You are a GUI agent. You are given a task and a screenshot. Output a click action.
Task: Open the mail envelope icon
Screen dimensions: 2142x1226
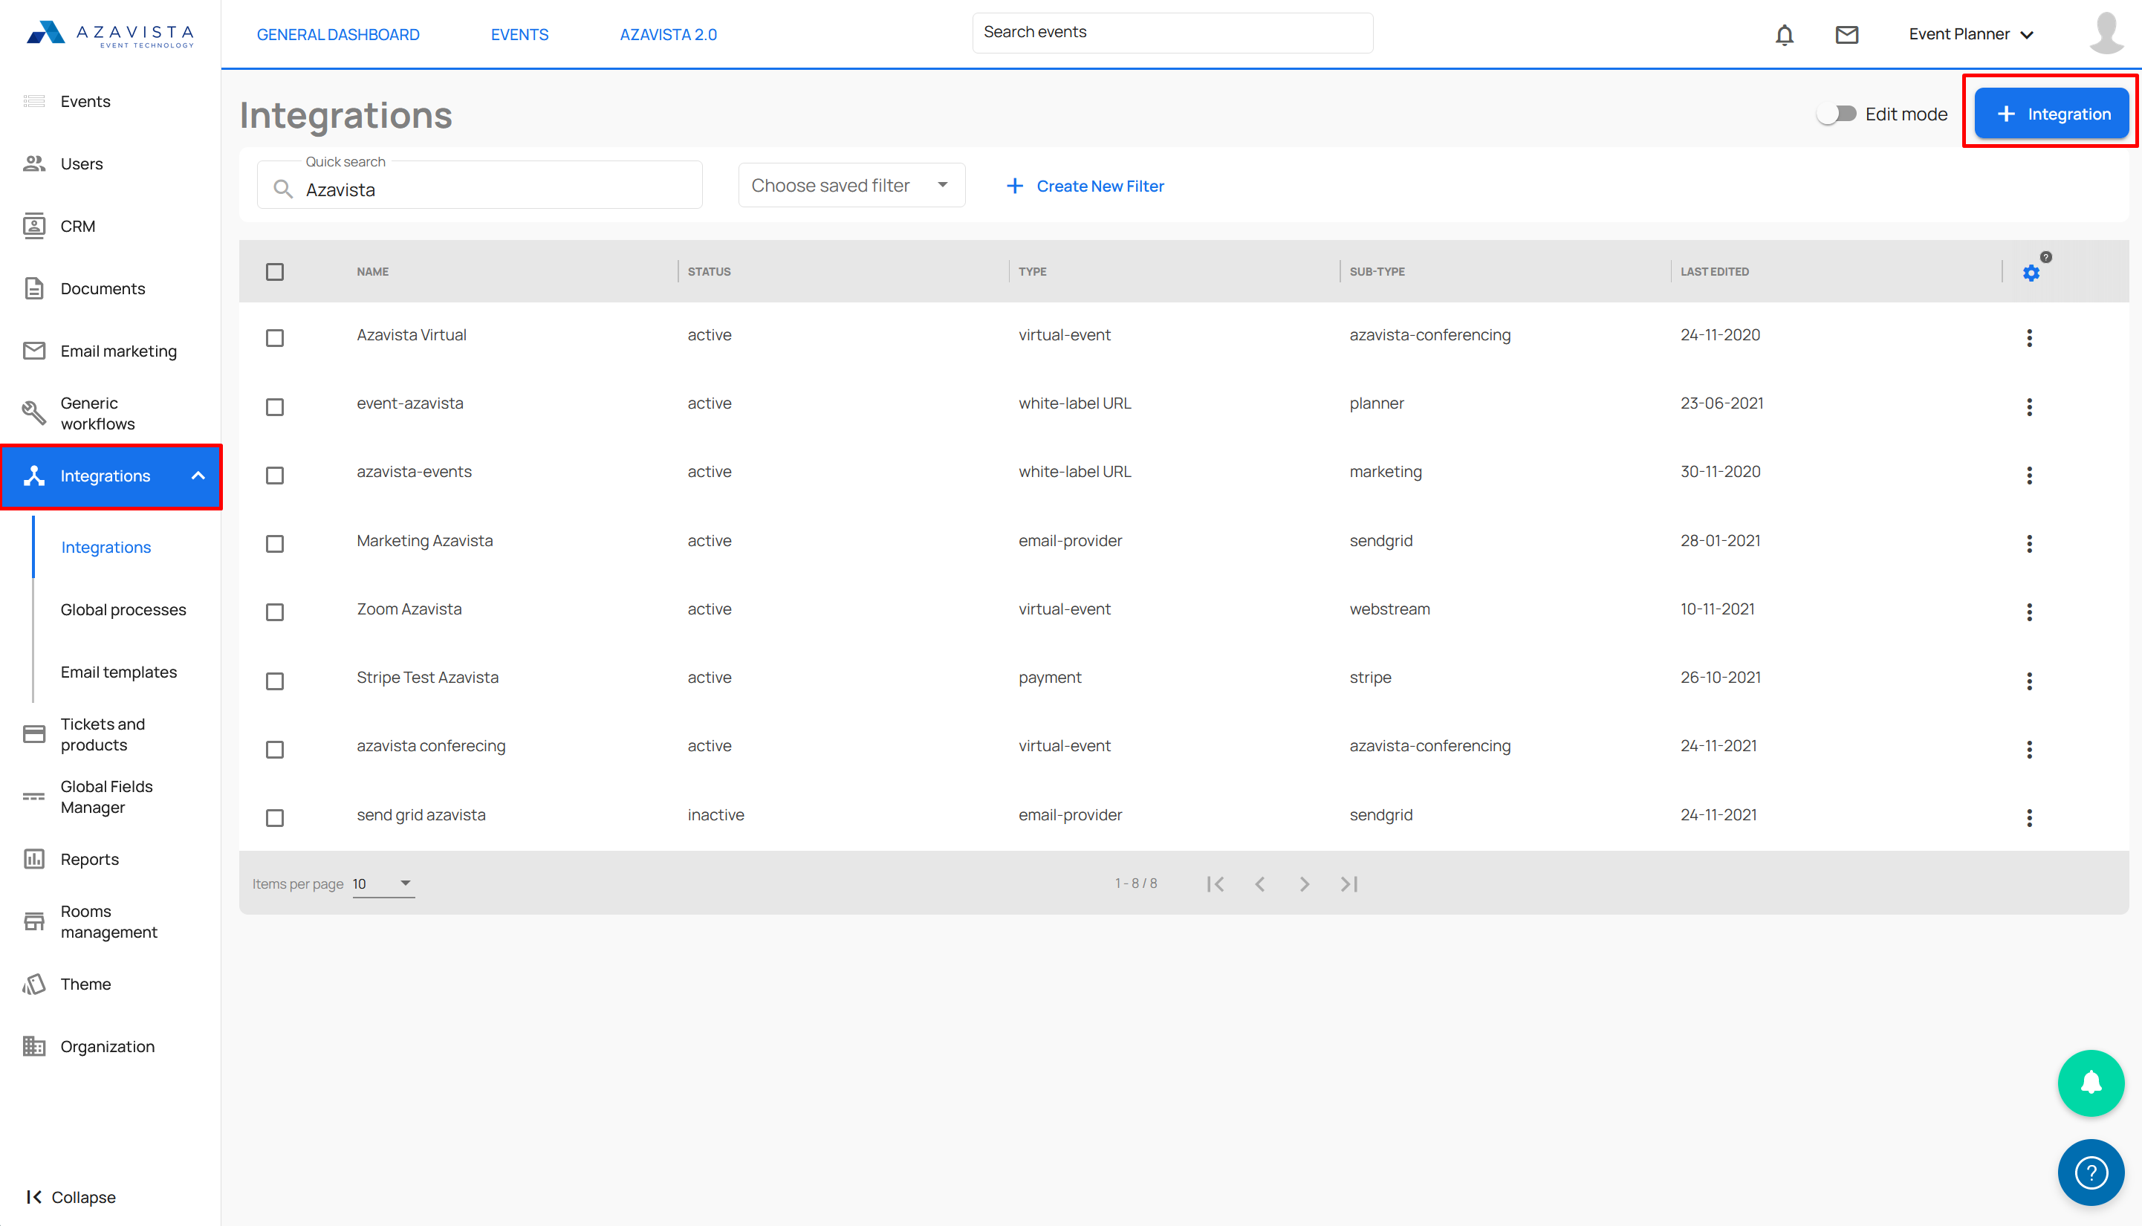tap(1846, 34)
